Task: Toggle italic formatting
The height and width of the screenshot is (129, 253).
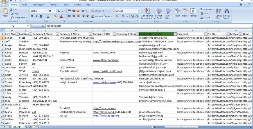Action: point(37,17)
